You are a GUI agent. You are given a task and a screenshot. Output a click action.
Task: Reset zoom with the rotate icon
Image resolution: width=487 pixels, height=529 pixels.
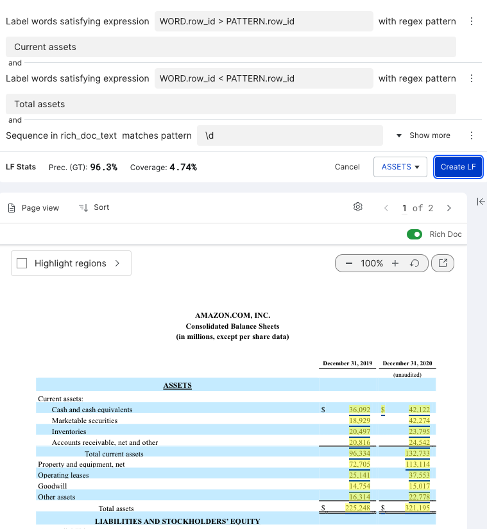point(414,263)
